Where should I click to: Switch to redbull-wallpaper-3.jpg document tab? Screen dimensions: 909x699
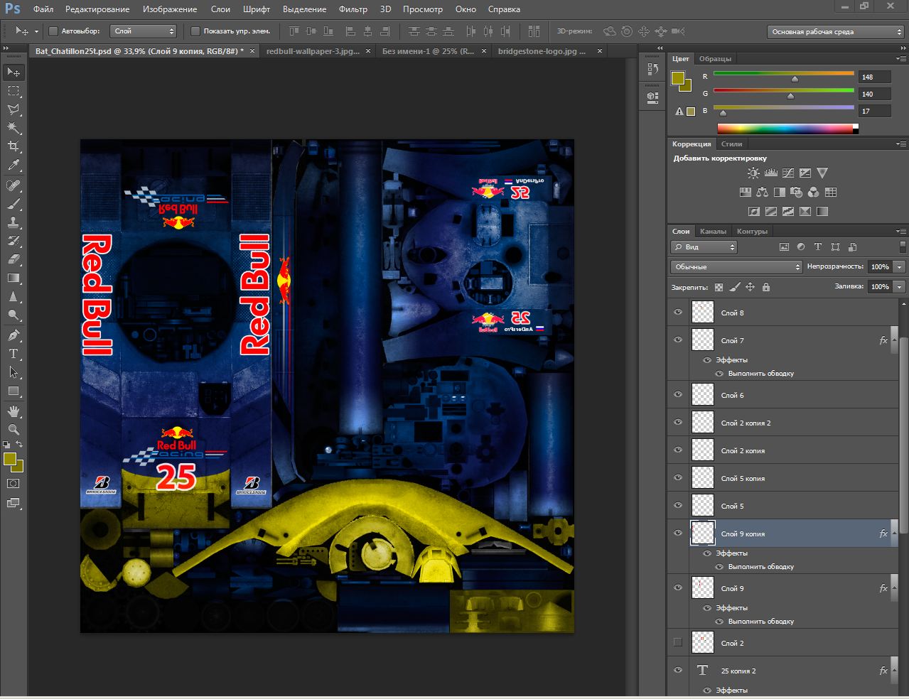313,51
